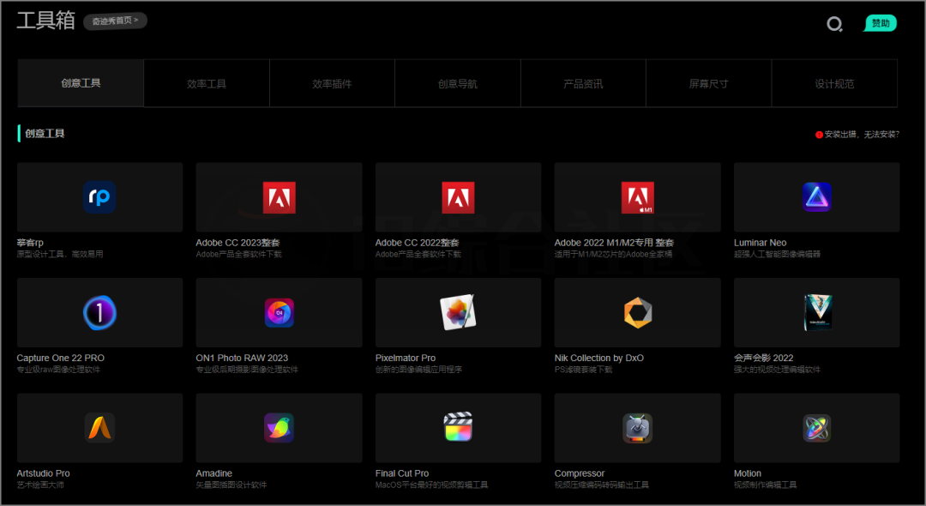This screenshot has height=506, width=926.
Task: Open the Capture One 22 PRO title
Action: [60, 358]
